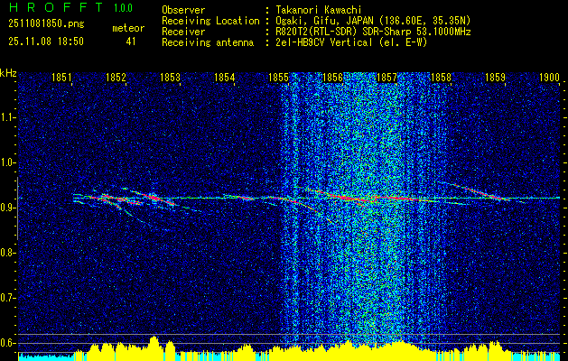The height and width of the screenshot is (361, 568).
Task: Click the Receiving antenna 2el-HB9CV value
Action: (351, 42)
